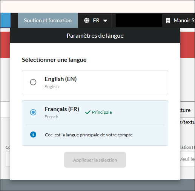Click the blacked-out user name box
This screenshot has height=191, width=195.
click(139, 20)
